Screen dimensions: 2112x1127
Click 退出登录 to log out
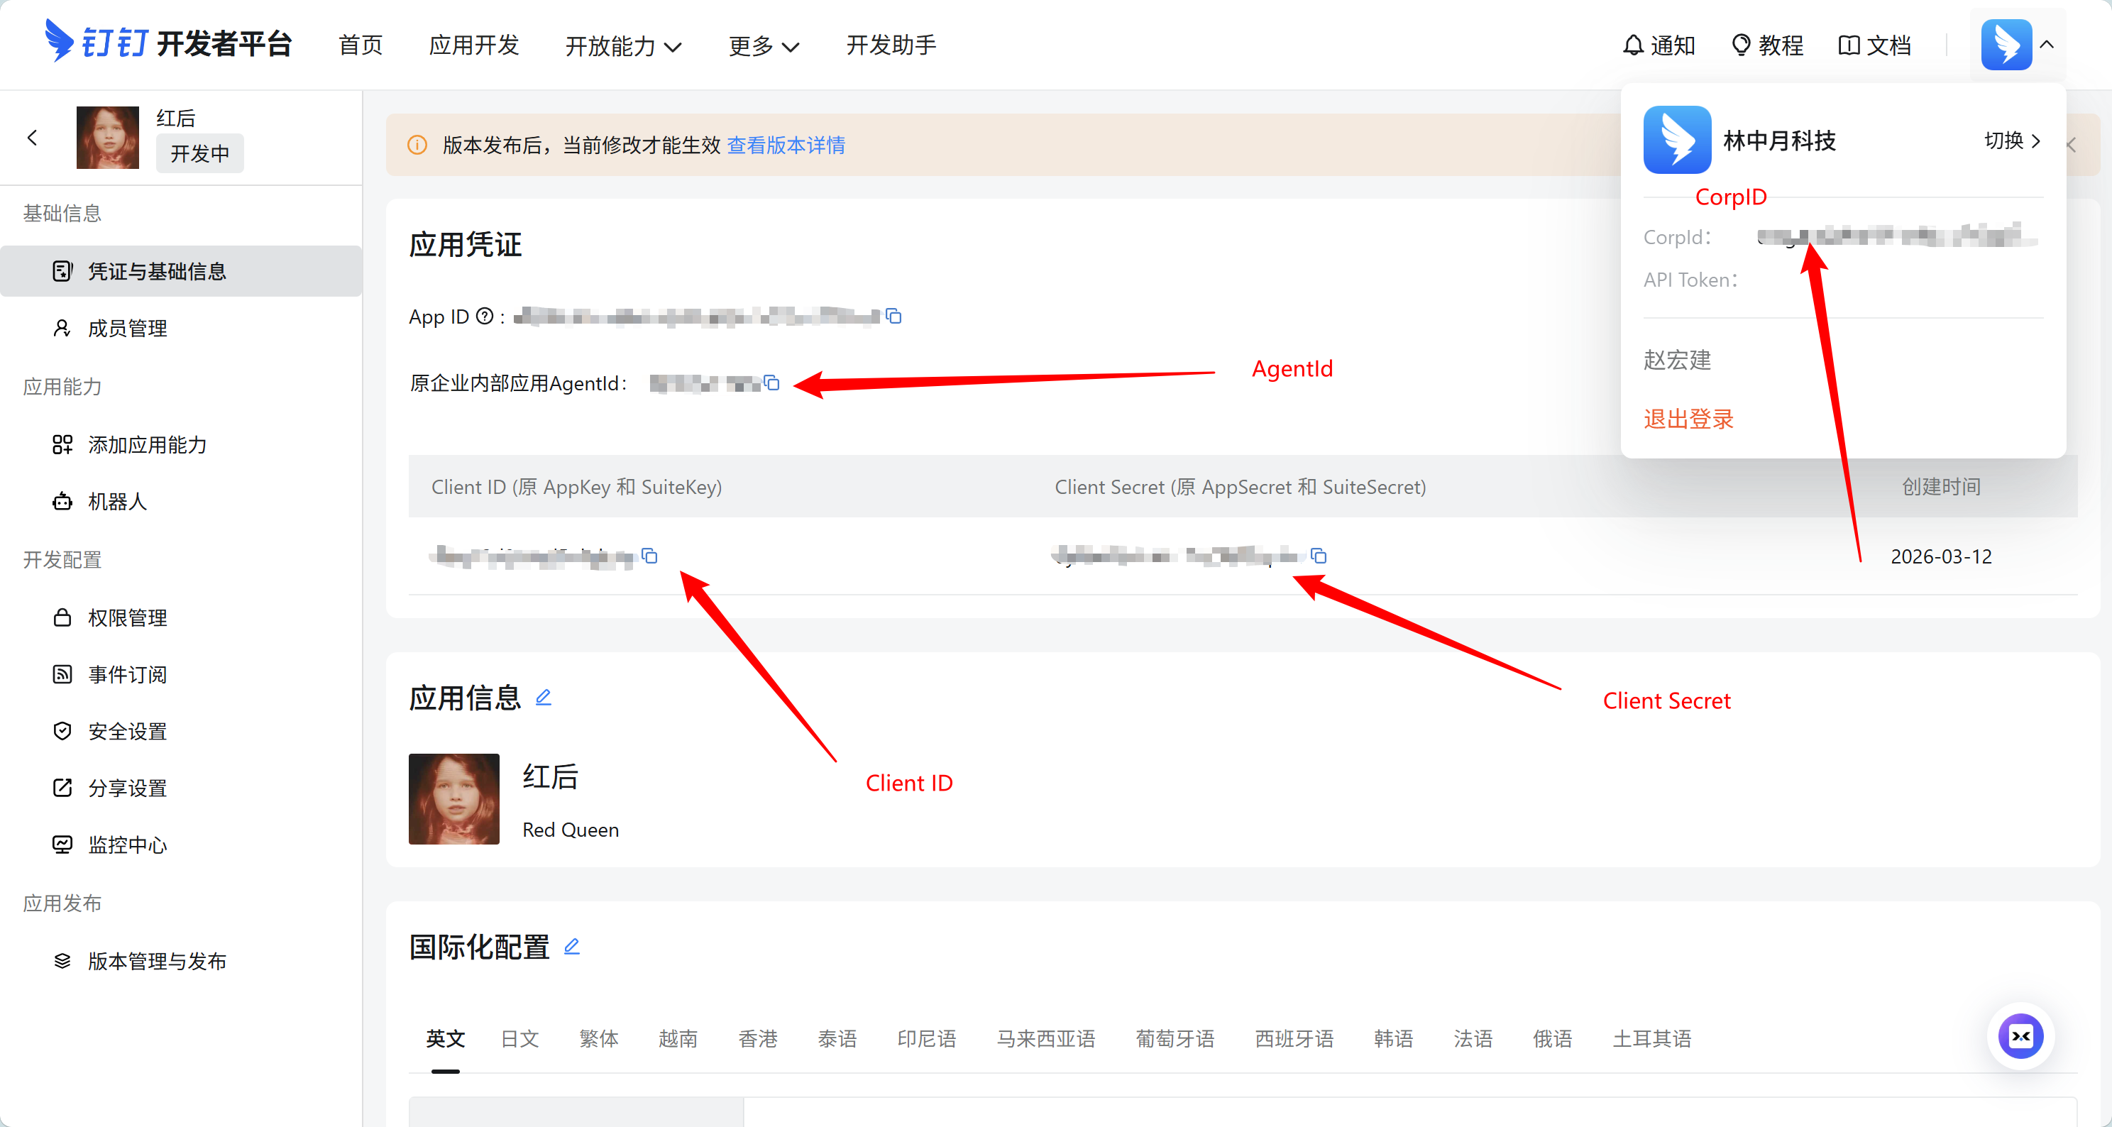point(1688,419)
